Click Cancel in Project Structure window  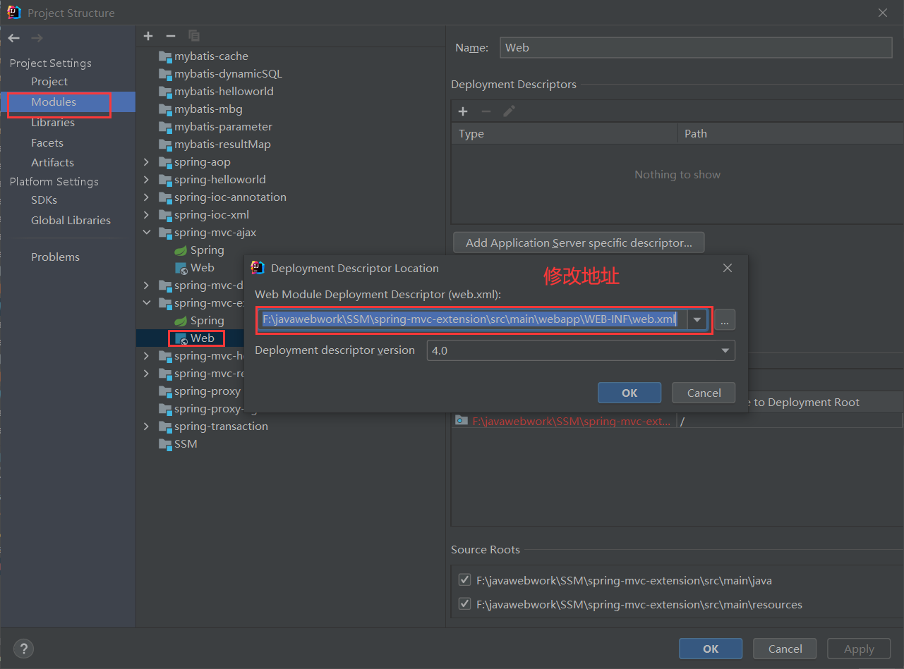[x=785, y=649]
